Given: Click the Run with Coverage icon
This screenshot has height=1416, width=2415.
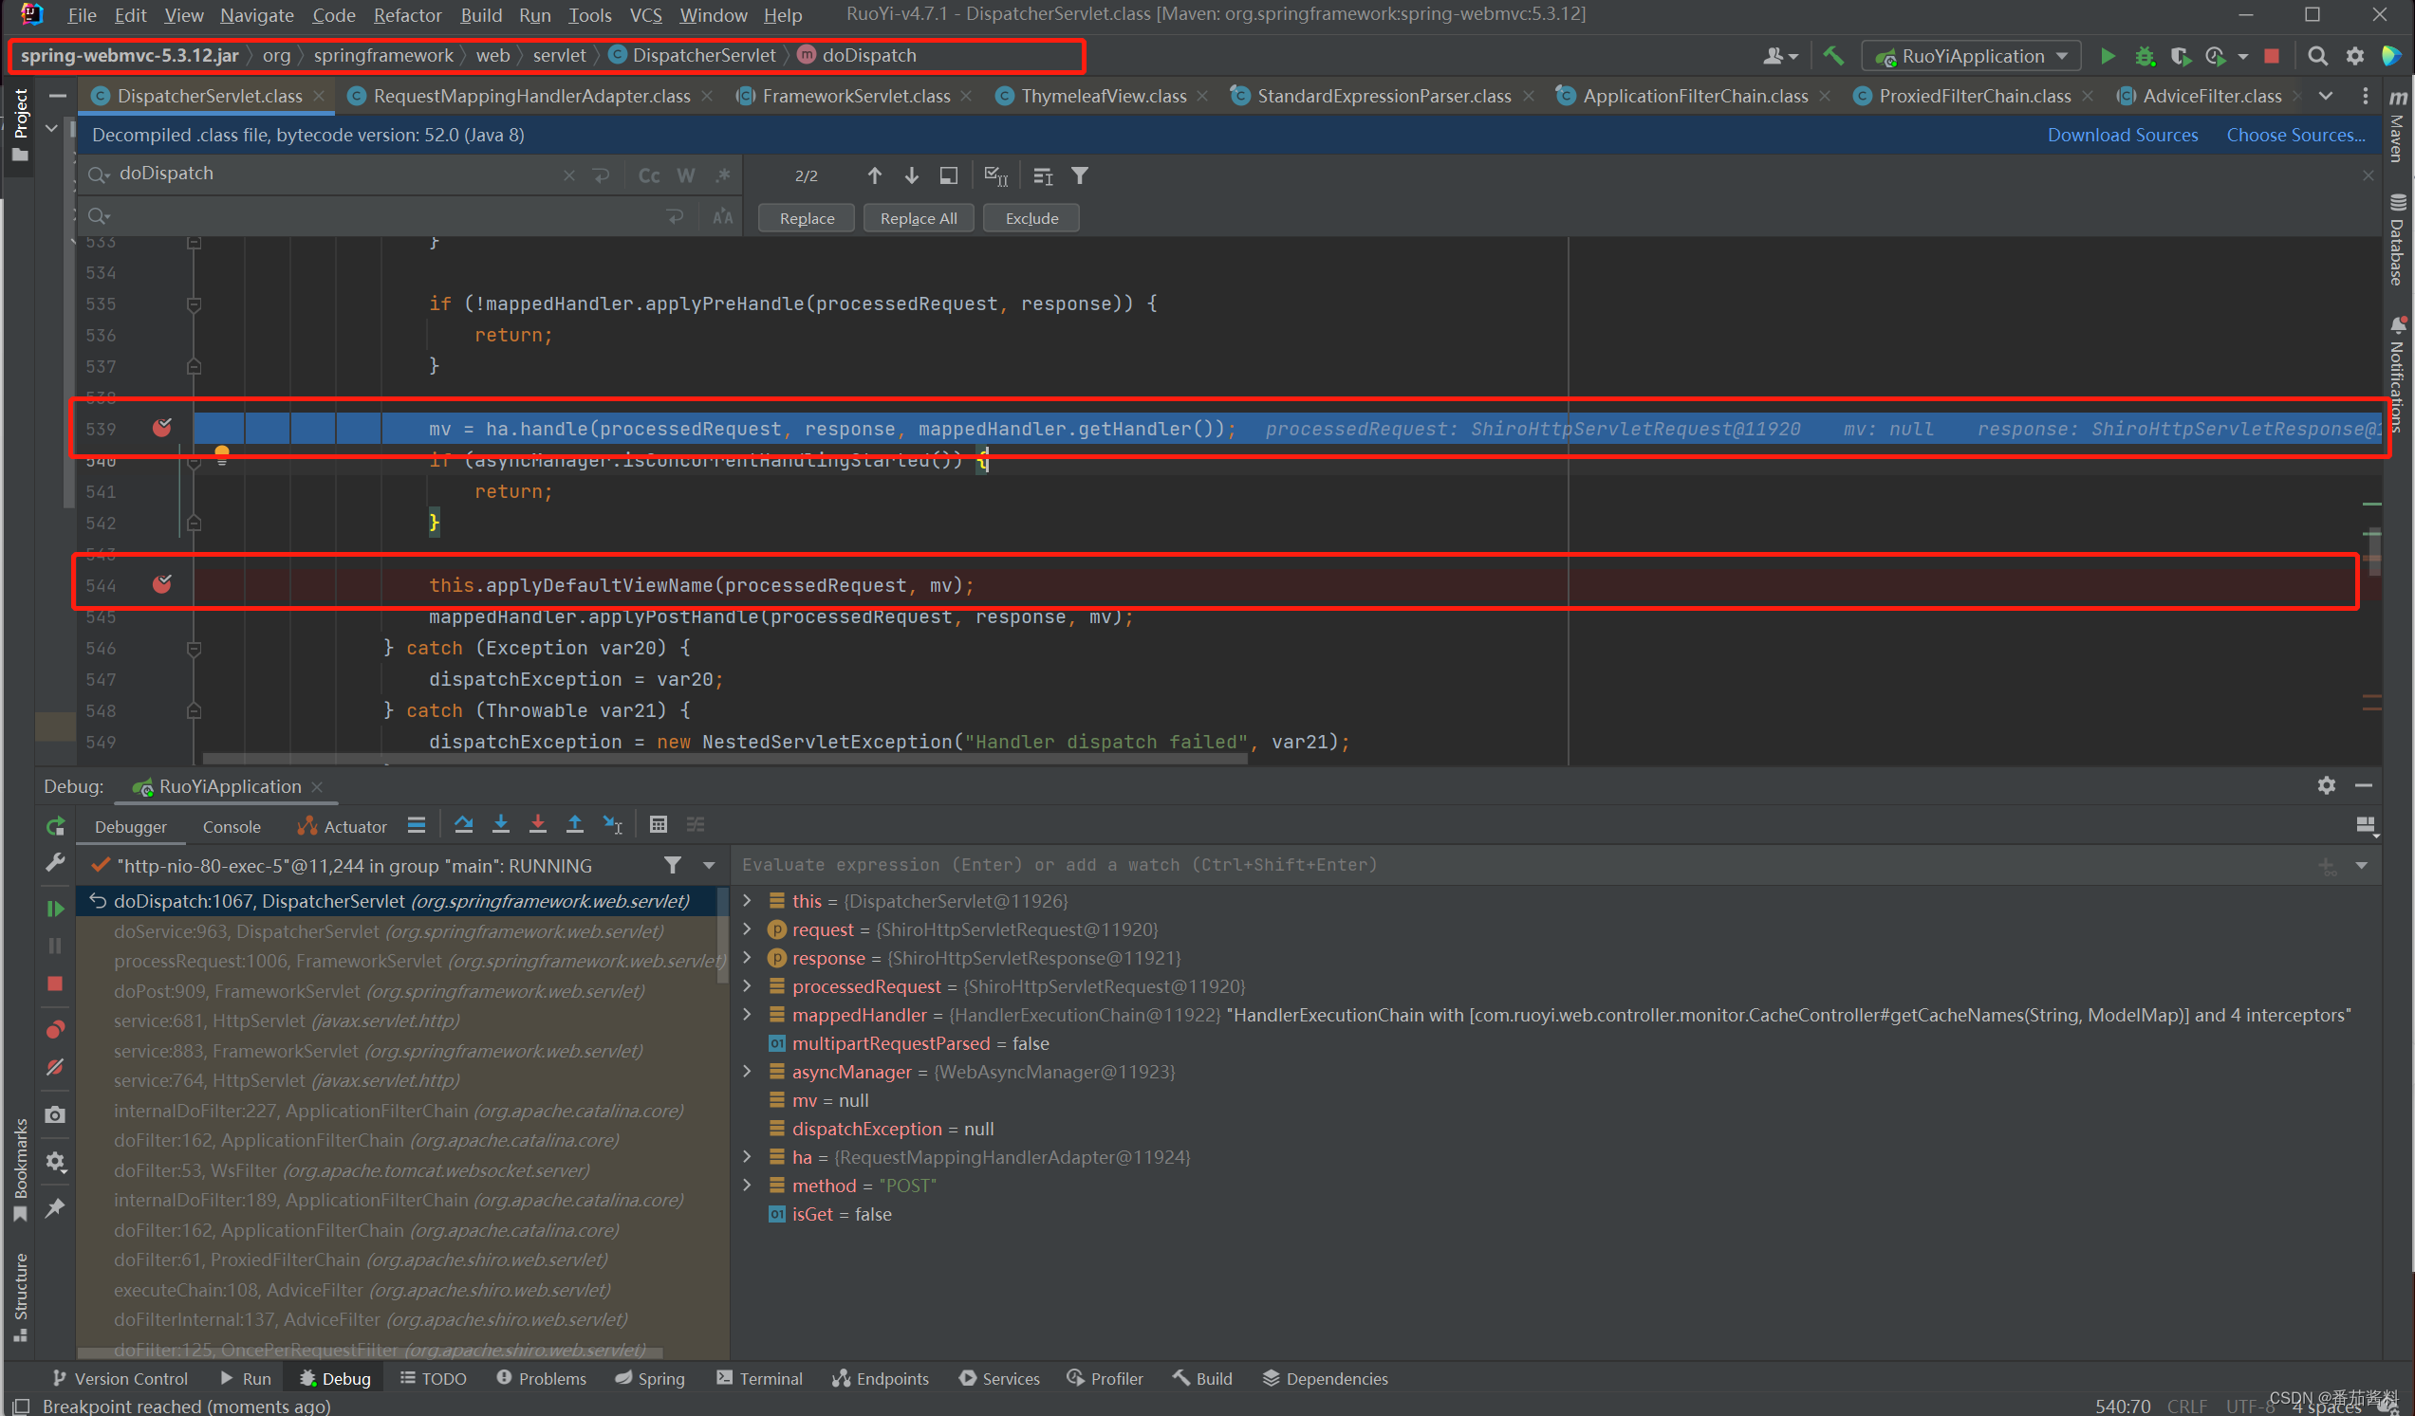Looking at the screenshot, I should [x=2182, y=57].
